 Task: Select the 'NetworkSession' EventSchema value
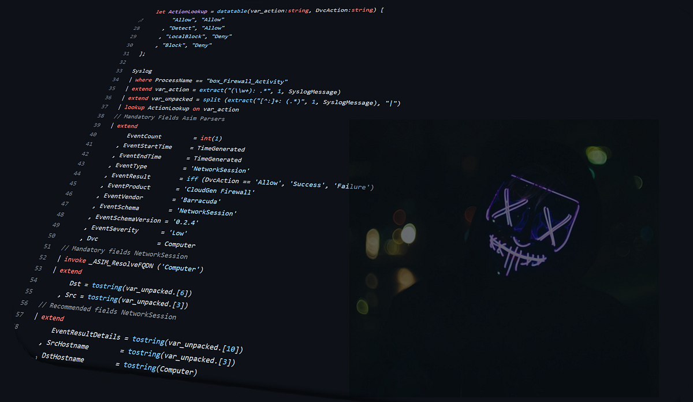(206, 212)
